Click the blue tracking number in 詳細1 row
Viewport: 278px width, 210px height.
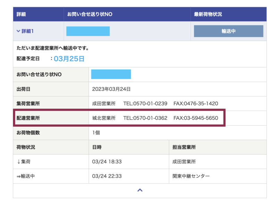pos(88,31)
